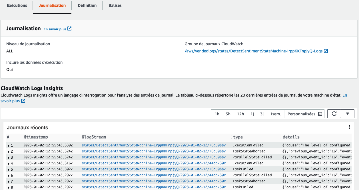The image size is (359, 190).
Task: Click the details cell in row 2
Action: tap(317, 151)
